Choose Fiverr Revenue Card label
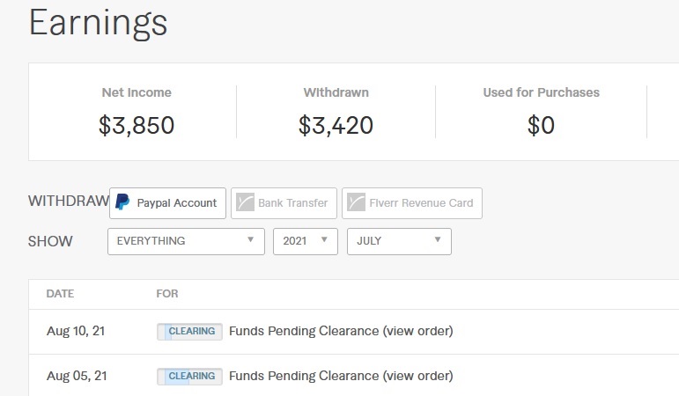679x396 pixels. pos(421,203)
